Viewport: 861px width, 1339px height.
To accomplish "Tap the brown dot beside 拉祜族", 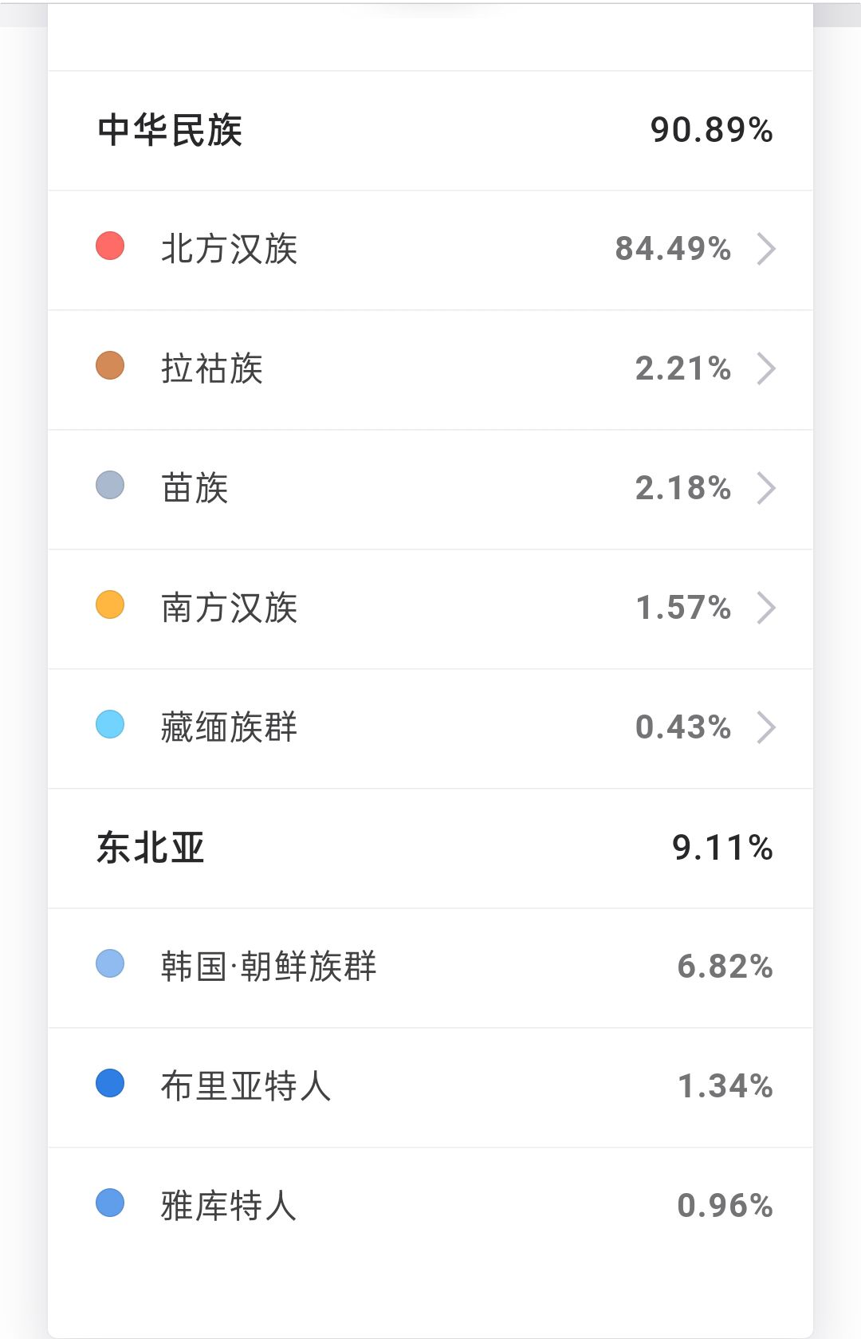I will [110, 365].
